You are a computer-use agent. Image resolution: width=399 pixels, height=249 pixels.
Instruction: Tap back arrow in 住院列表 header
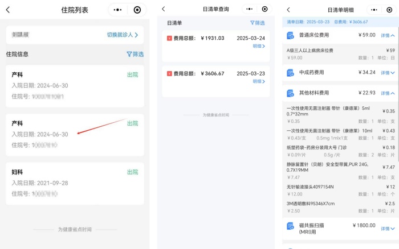point(7,10)
